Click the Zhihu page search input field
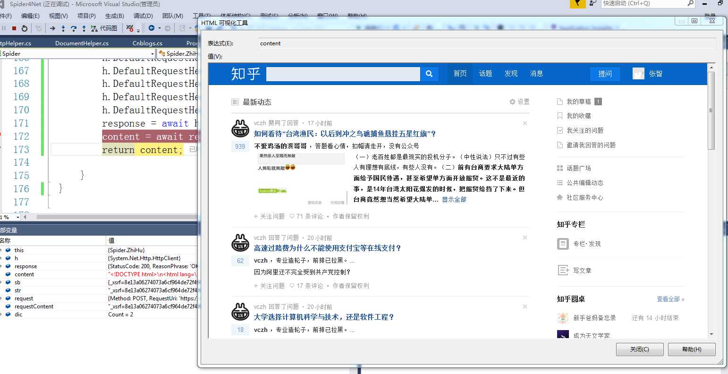The width and height of the screenshot is (728, 374). pyautogui.click(x=343, y=74)
